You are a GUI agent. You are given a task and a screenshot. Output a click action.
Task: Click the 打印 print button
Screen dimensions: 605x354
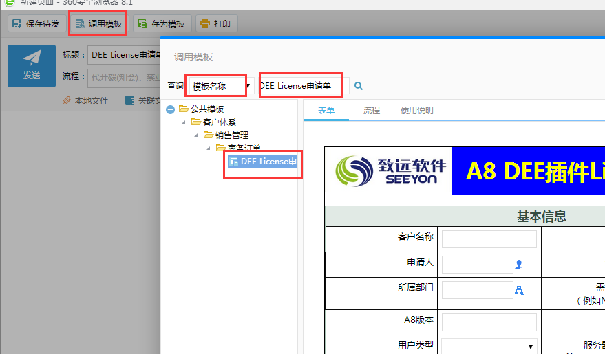(216, 24)
